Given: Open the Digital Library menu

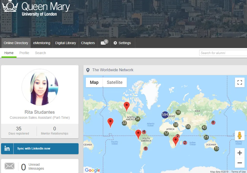Looking at the screenshot, I should pyautogui.click(x=65, y=43).
